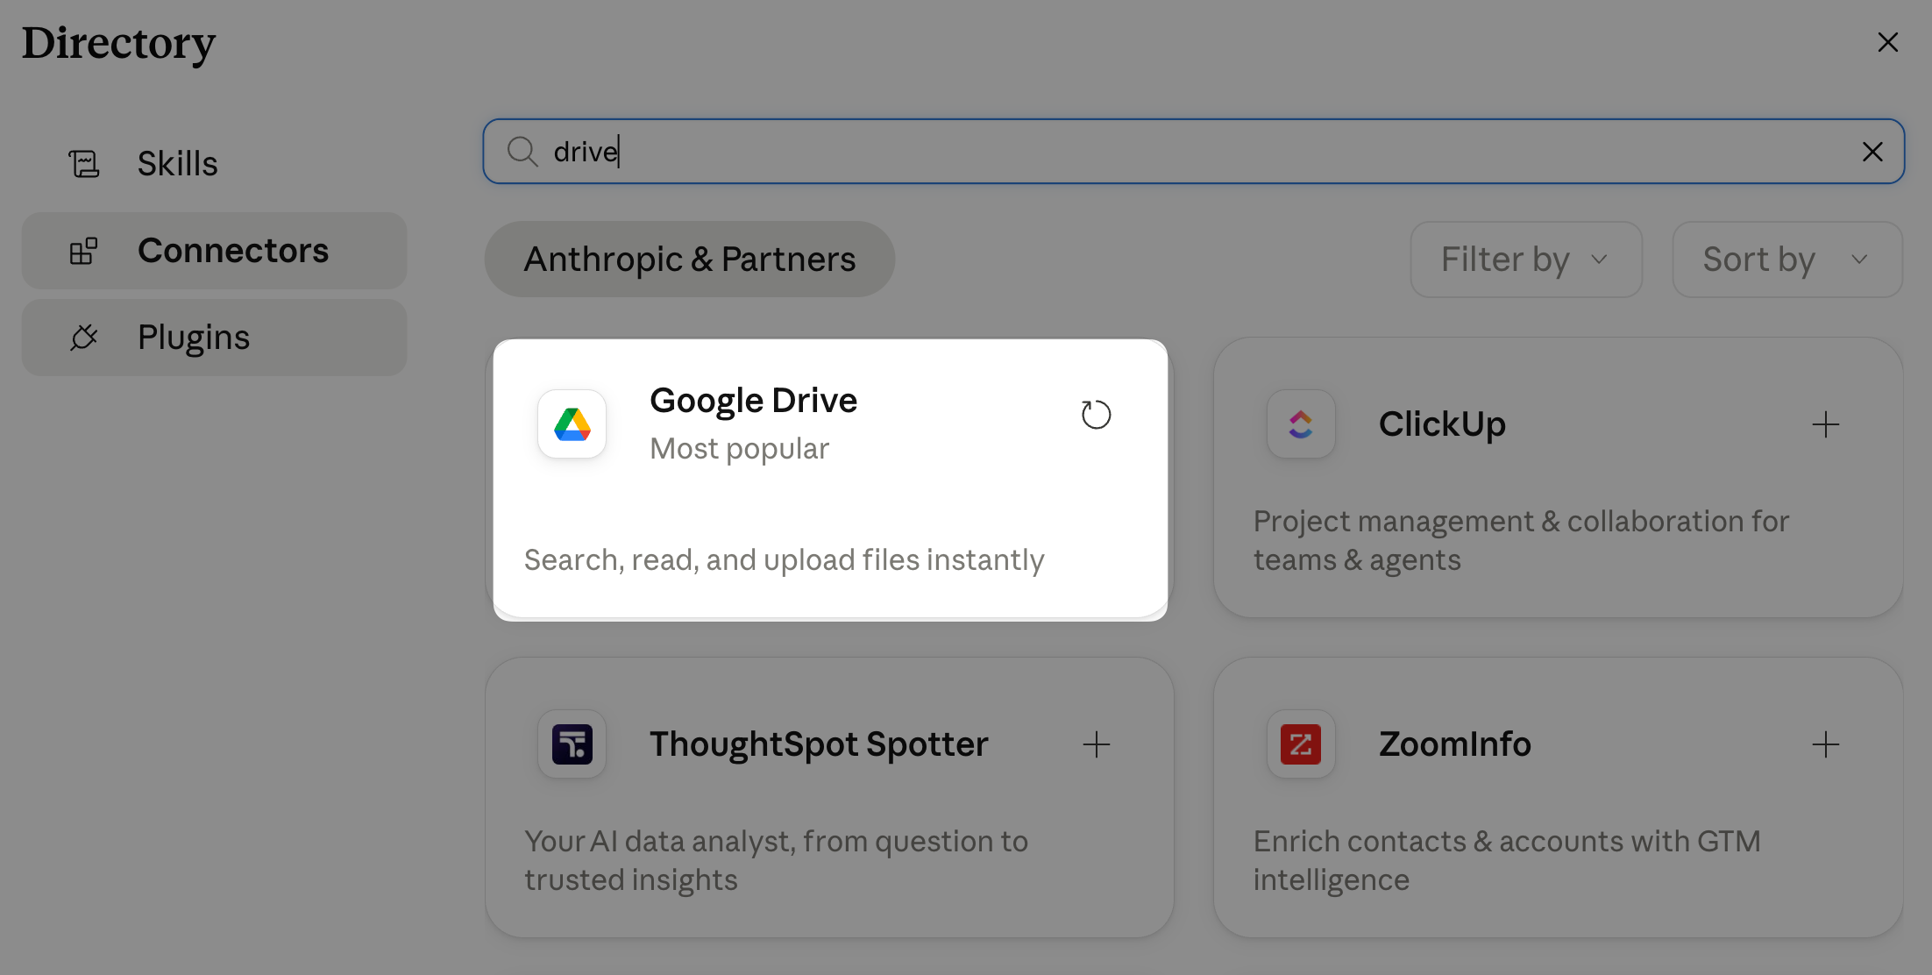1932x975 pixels.
Task: Click the ThoughtSpot Spotter logo icon
Action: click(x=572, y=744)
